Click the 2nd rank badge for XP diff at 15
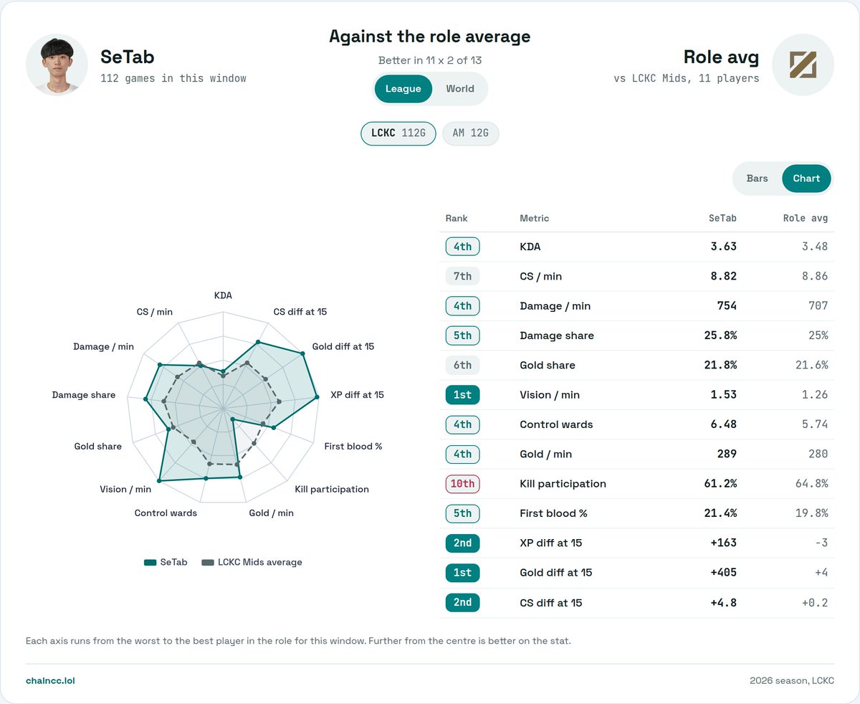 tap(462, 543)
